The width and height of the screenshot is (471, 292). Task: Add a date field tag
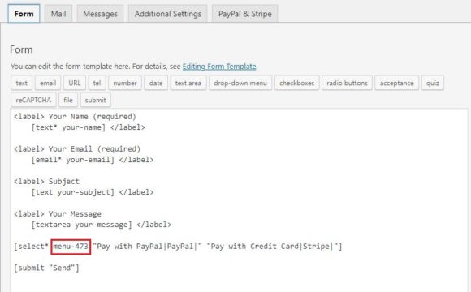156,83
